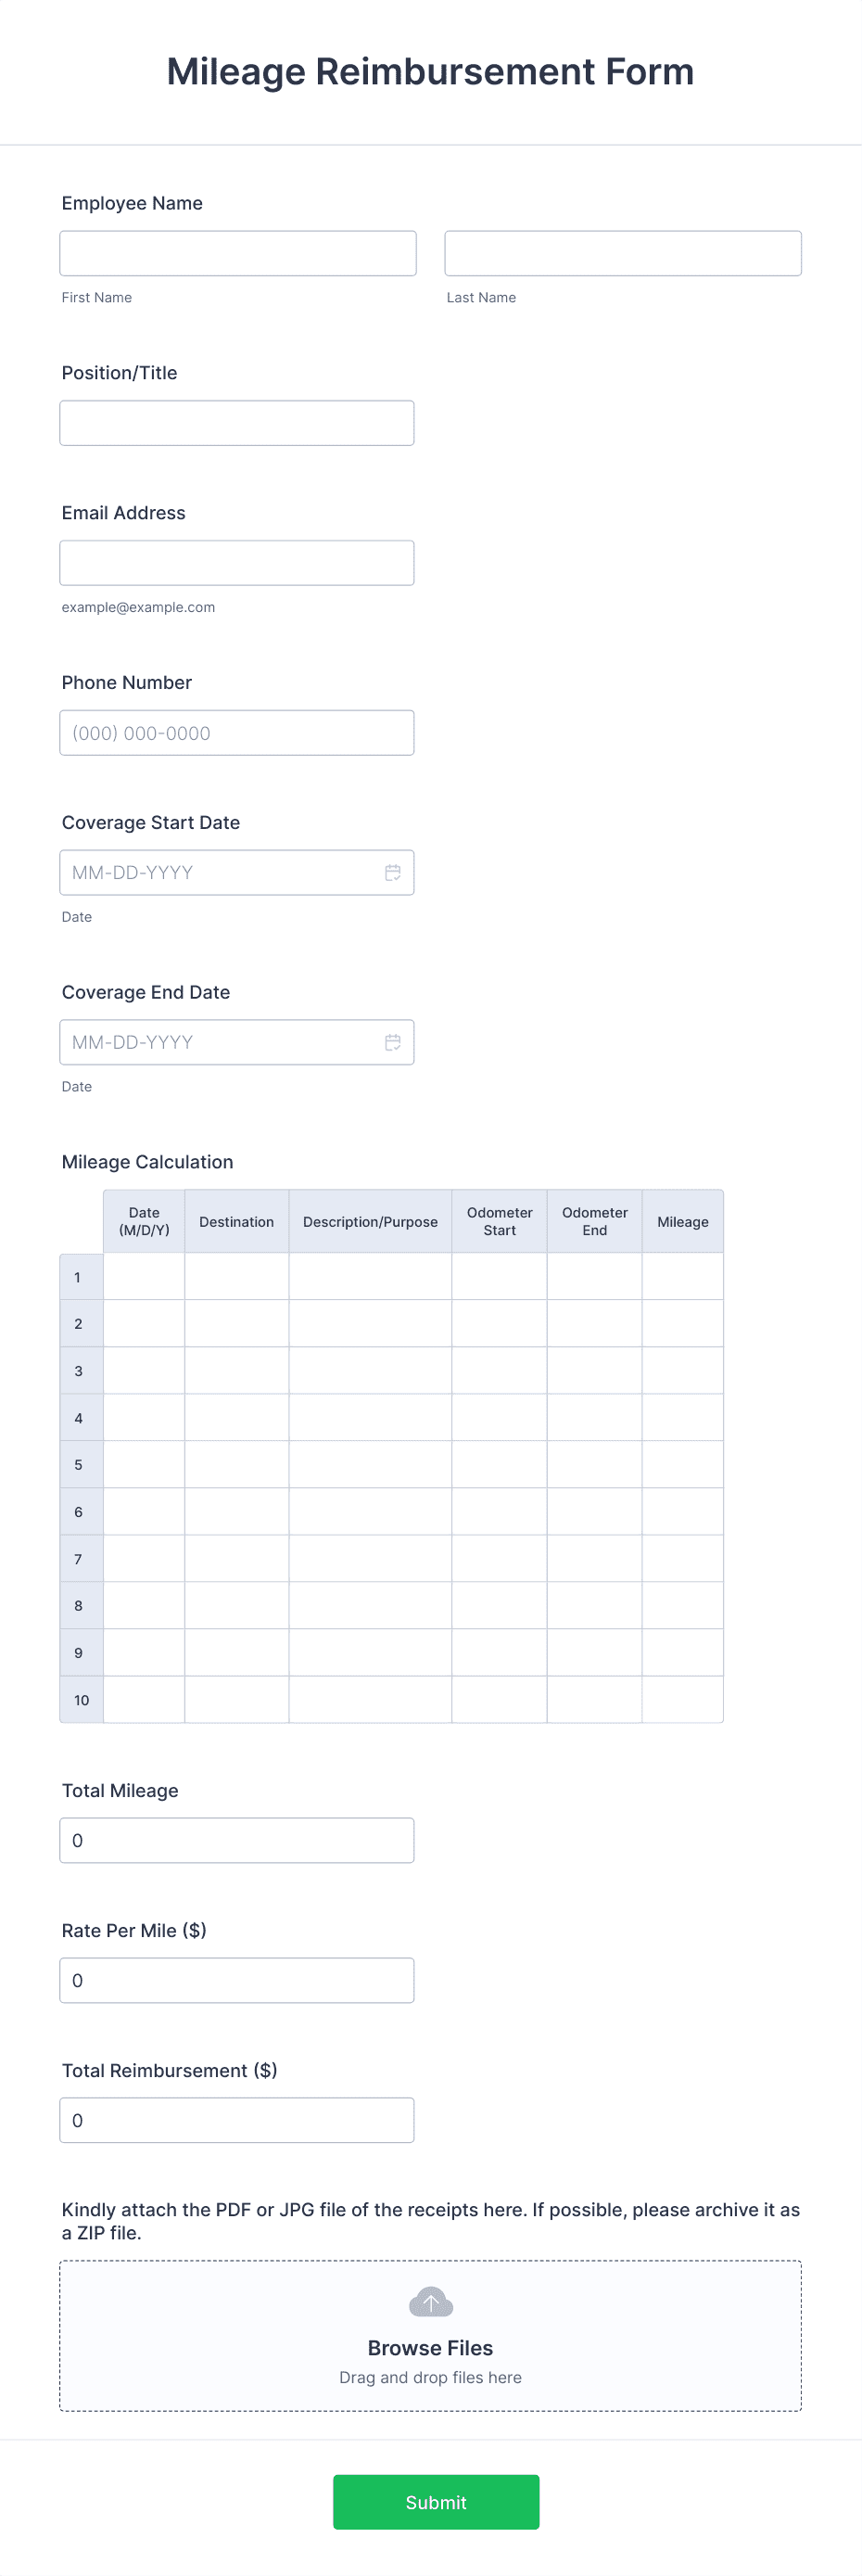Click the Total Mileage field
The height and width of the screenshot is (2576, 862).
(237, 1839)
